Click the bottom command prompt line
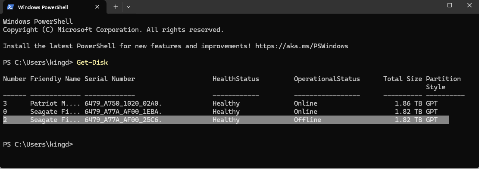 [x=38, y=144]
